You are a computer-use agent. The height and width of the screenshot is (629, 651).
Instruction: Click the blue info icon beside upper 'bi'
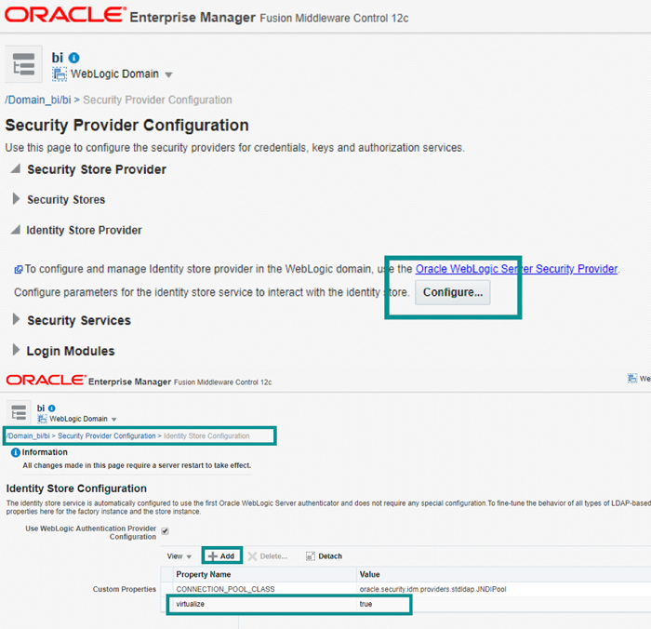[73, 58]
